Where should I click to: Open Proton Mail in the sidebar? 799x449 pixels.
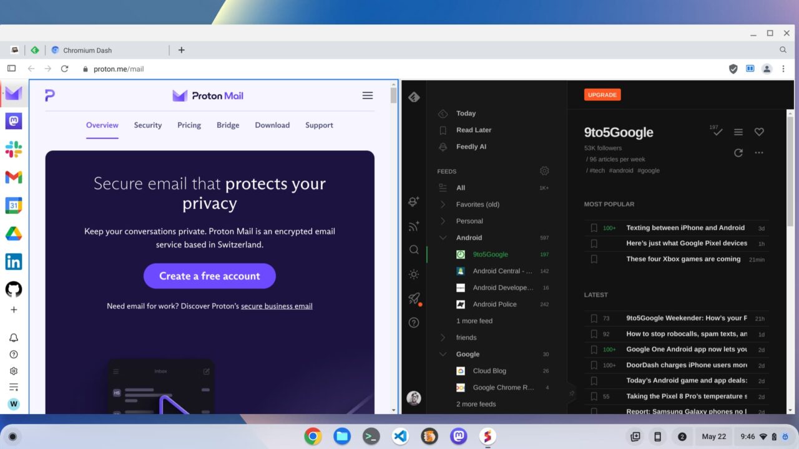click(x=14, y=94)
